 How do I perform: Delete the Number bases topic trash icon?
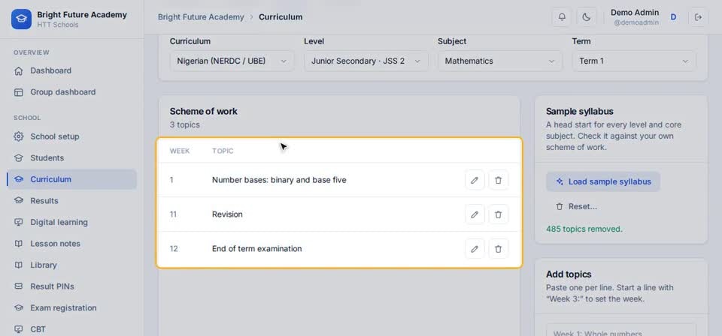click(x=498, y=180)
